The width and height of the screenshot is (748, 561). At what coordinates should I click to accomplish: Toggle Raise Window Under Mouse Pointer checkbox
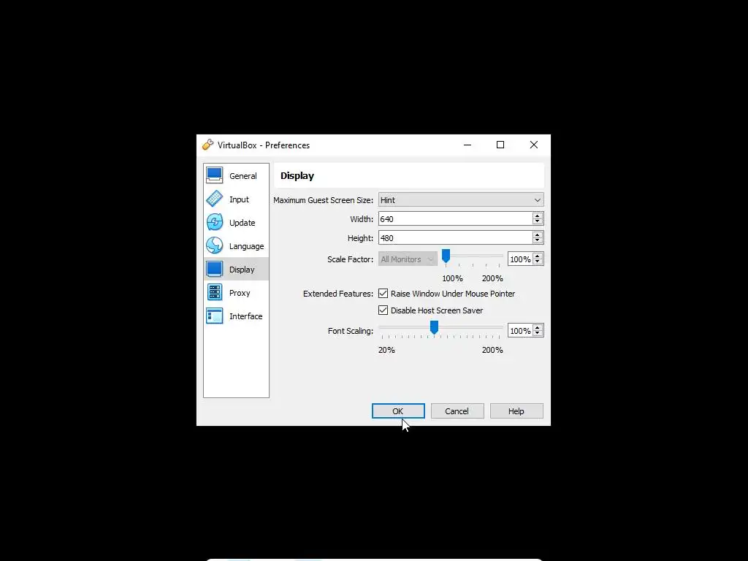click(x=383, y=294)
